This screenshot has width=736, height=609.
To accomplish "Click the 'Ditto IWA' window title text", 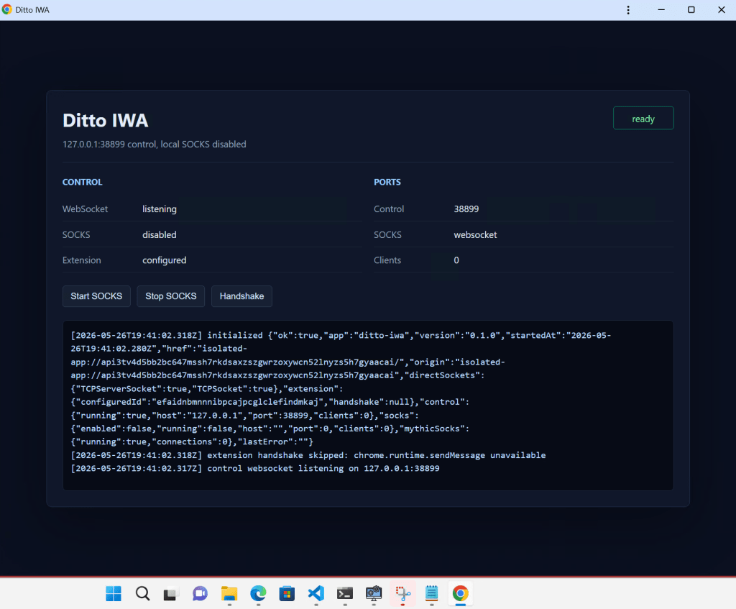I will coord(32,10).
